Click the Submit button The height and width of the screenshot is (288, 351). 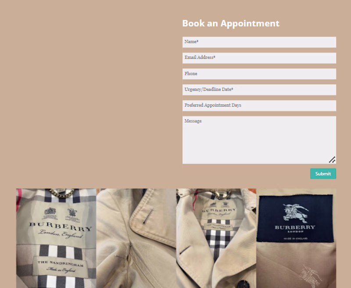pos(323,174)
